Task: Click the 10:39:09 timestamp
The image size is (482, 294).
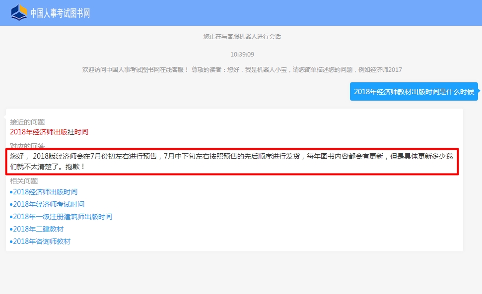Action: pyautogui.click(x=240, y=53)
